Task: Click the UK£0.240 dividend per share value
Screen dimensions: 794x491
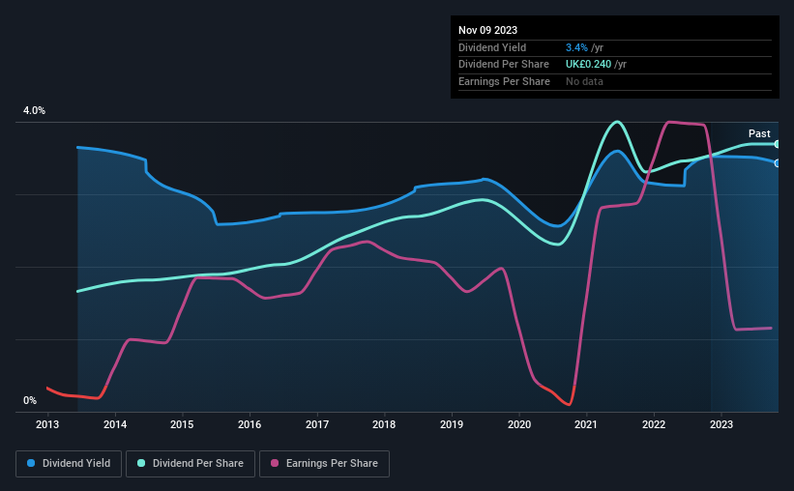Action: pyautogui.click(x=588, y=65)
